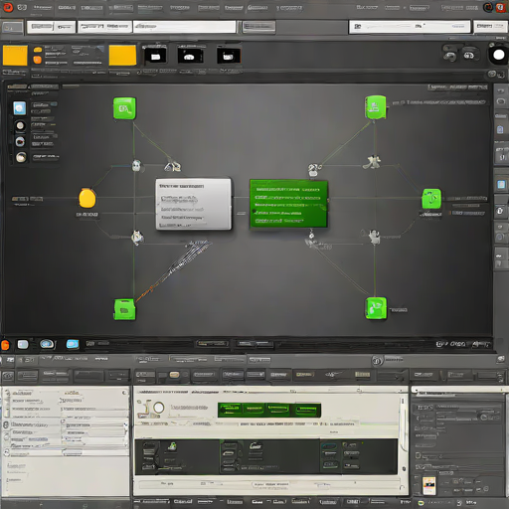The width and height of the screenshot is (509, 509).
Task: Click the first green button in the lower panel
Action: tap(231, 410)
